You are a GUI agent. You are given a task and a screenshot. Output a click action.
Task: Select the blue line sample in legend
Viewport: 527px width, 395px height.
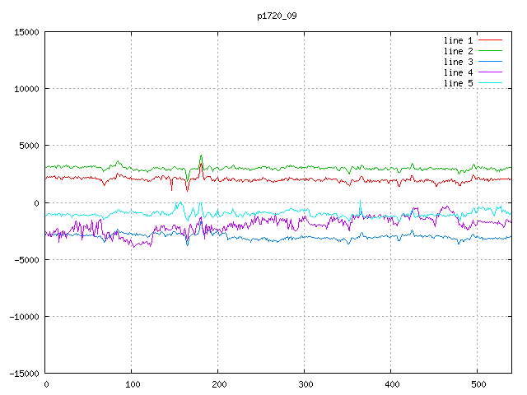click(x=490, y=62)
